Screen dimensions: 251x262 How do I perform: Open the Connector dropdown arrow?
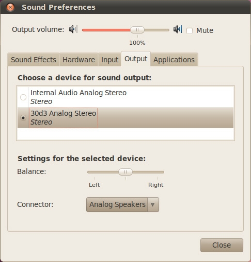click(x=153, y=204)
